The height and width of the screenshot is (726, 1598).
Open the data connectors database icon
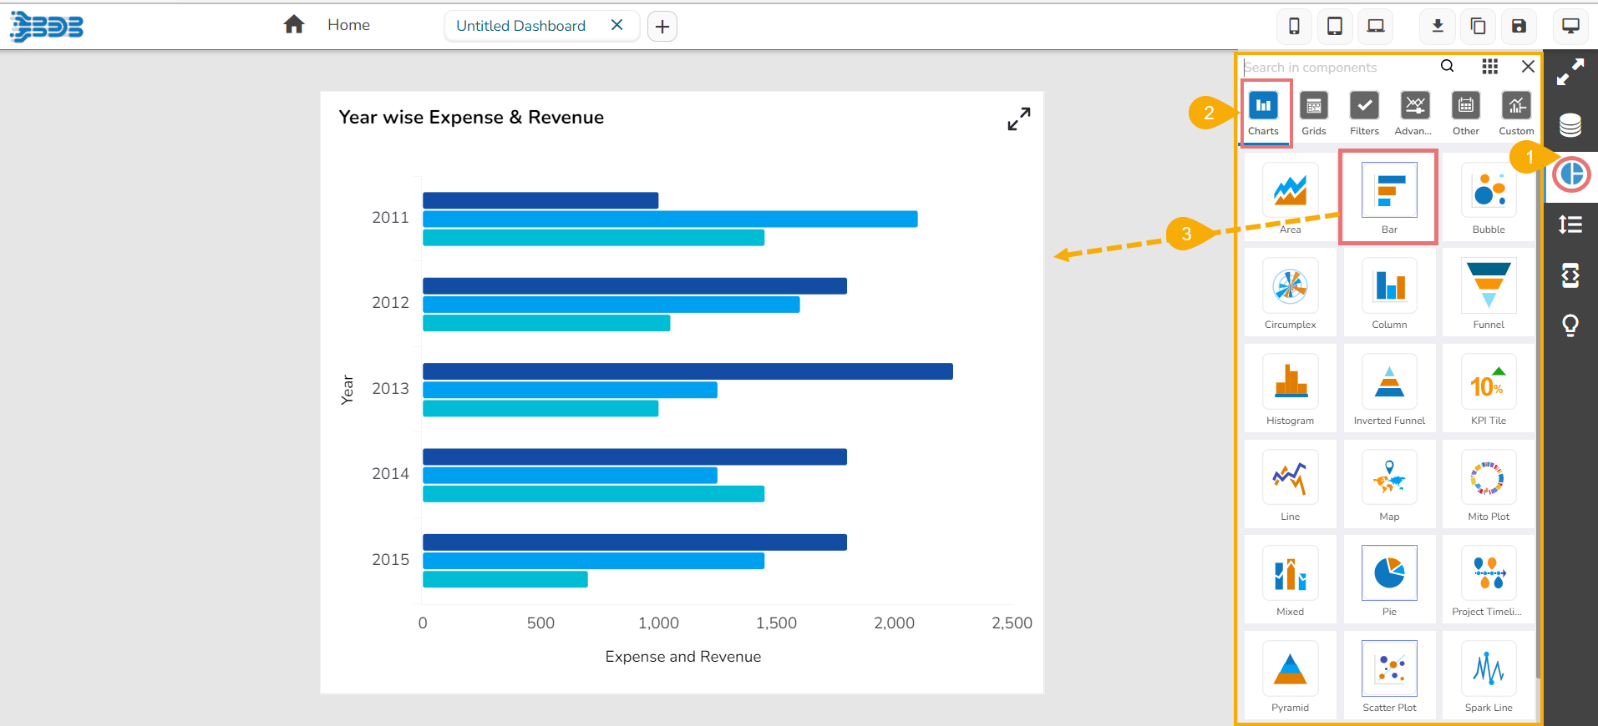click(x=1570, y=125)
